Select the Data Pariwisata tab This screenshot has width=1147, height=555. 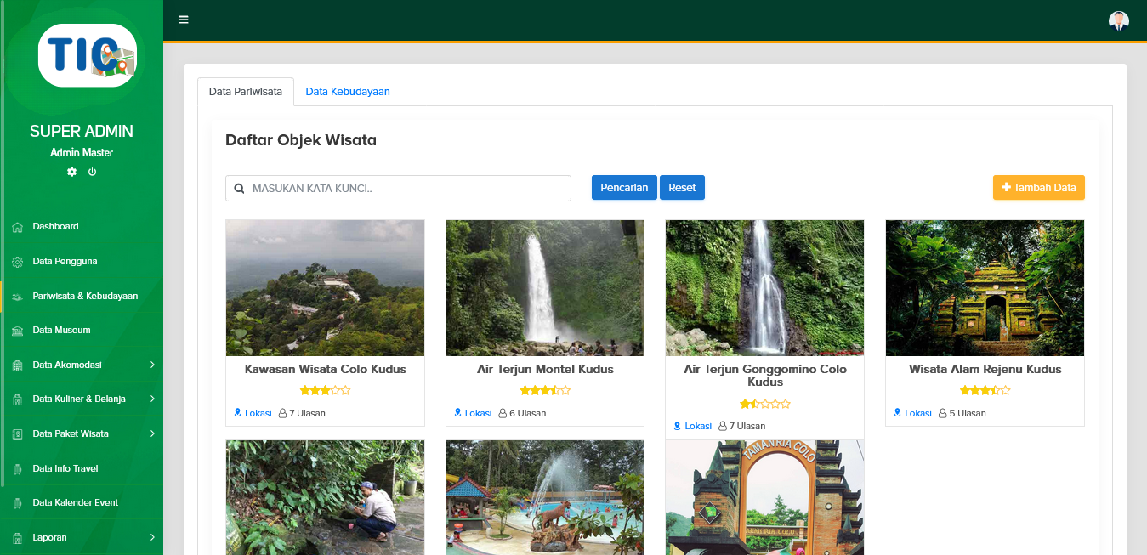[x=246, y=92]
